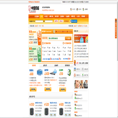118x118 pixels.
Task: Click the buy button under the ¥160 package
Action: (35, 42)
